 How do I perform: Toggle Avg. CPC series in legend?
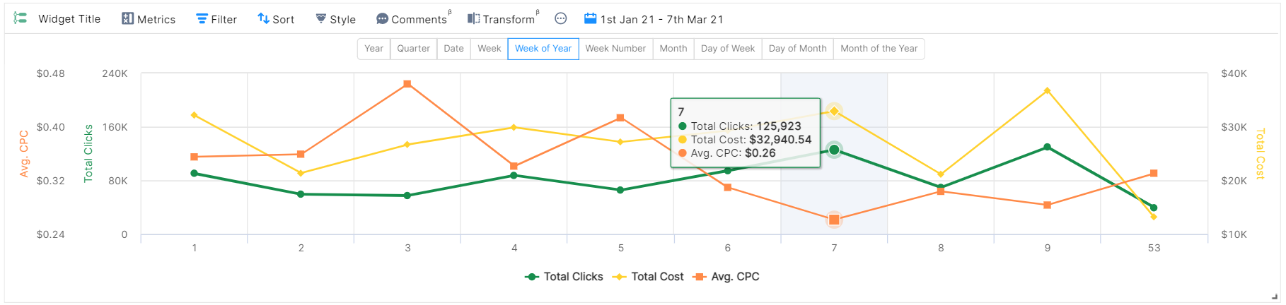[726, 277]
